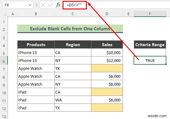Select column E header
170x119 pixels.
[x=128, y=14]
